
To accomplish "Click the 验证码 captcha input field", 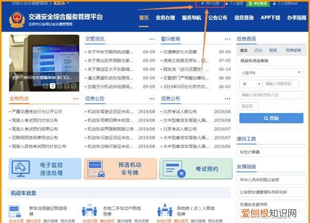I will point(249,106).
